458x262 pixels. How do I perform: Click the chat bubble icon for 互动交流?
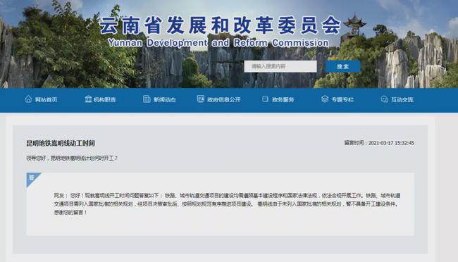(385, 99)
